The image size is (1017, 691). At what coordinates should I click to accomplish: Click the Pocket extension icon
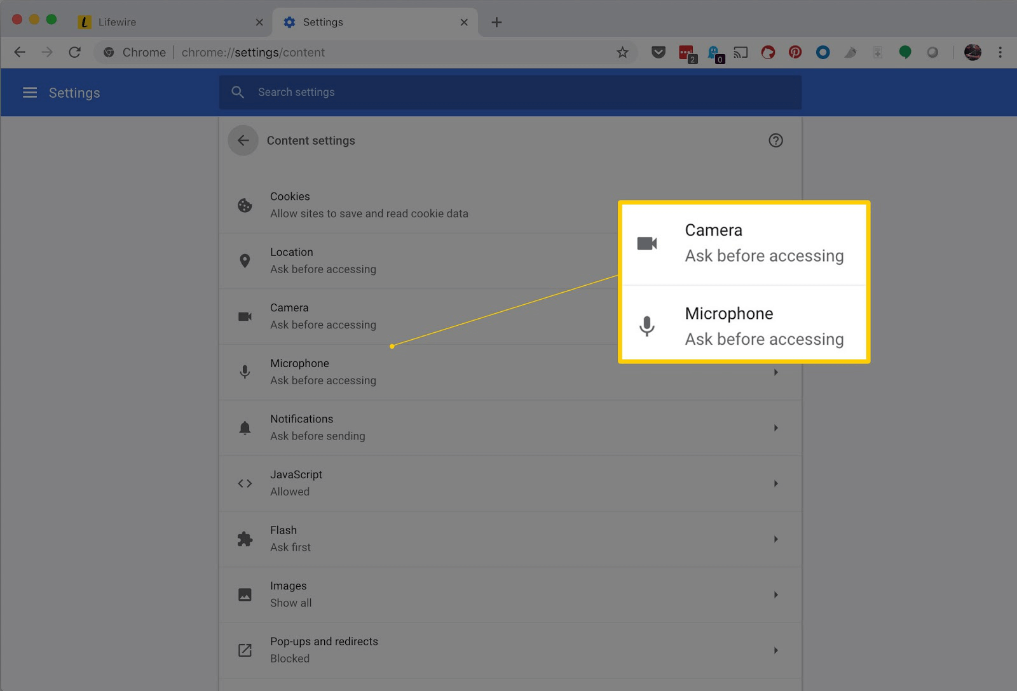click(x=659, y=53)
